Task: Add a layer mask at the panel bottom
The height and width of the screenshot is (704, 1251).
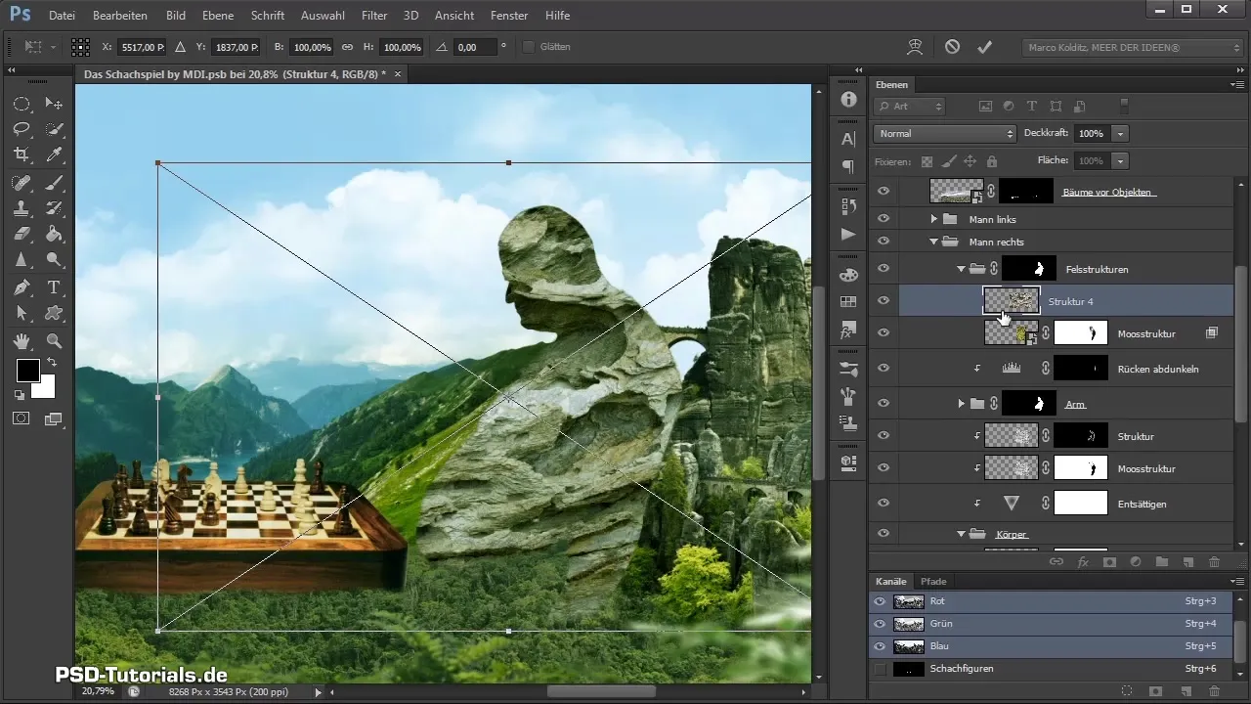Action: [1109, 562]
